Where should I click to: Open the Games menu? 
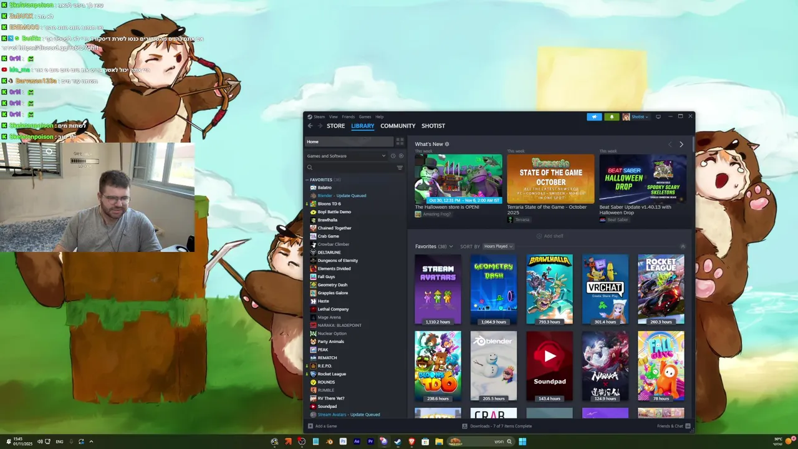(365, 117)
